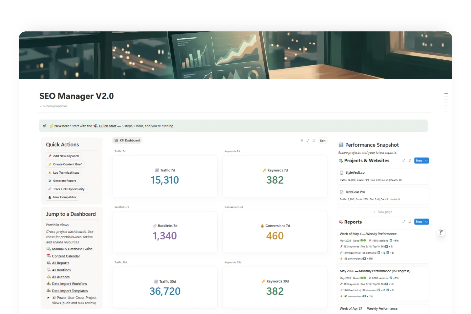Open the KPI Dashboard filter icon

302,141
